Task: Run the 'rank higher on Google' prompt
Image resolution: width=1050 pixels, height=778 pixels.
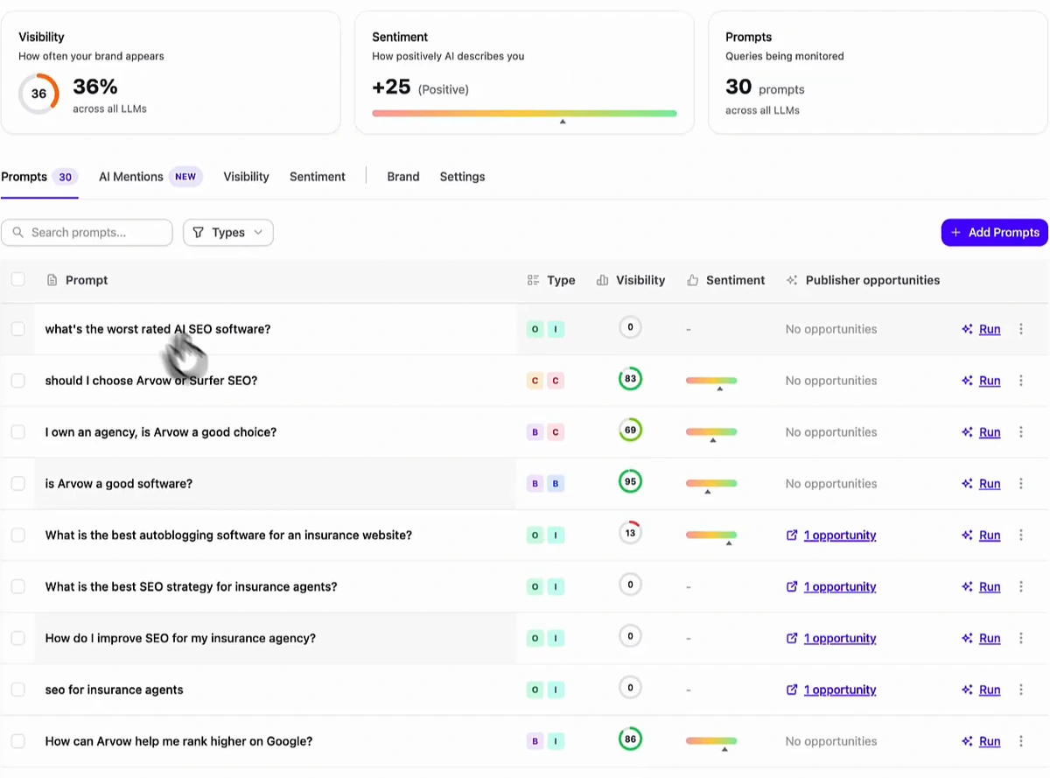Action: coord(981,741)
